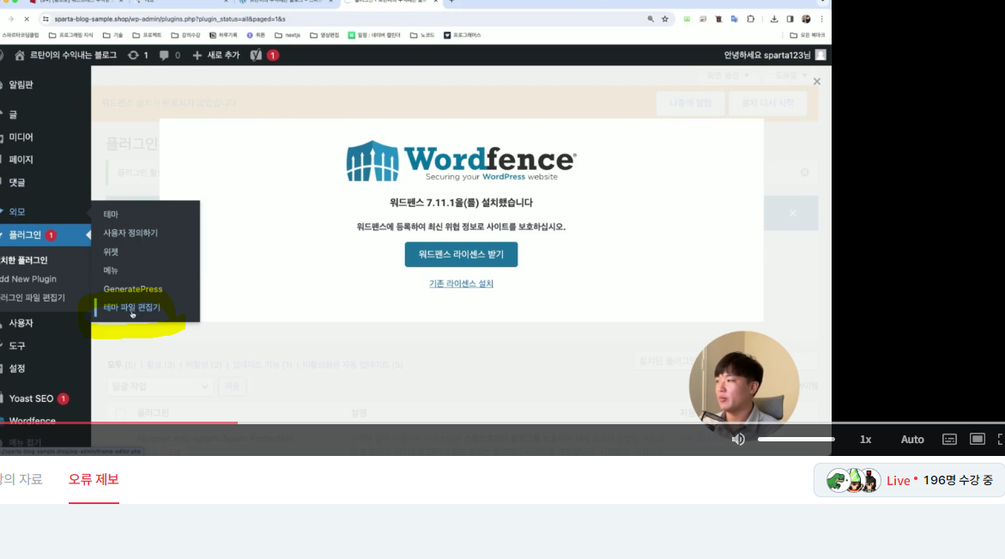Open 댓글 in the admin sidebar

point(16,183)
